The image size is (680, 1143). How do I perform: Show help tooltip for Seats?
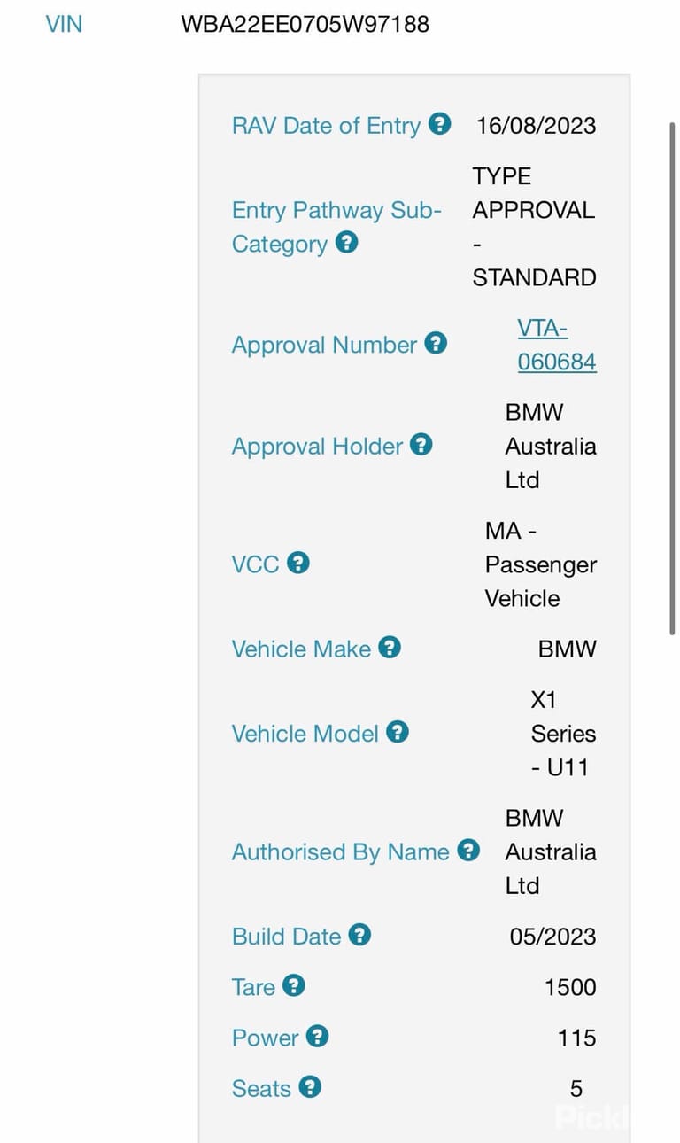click(309, 1086)
